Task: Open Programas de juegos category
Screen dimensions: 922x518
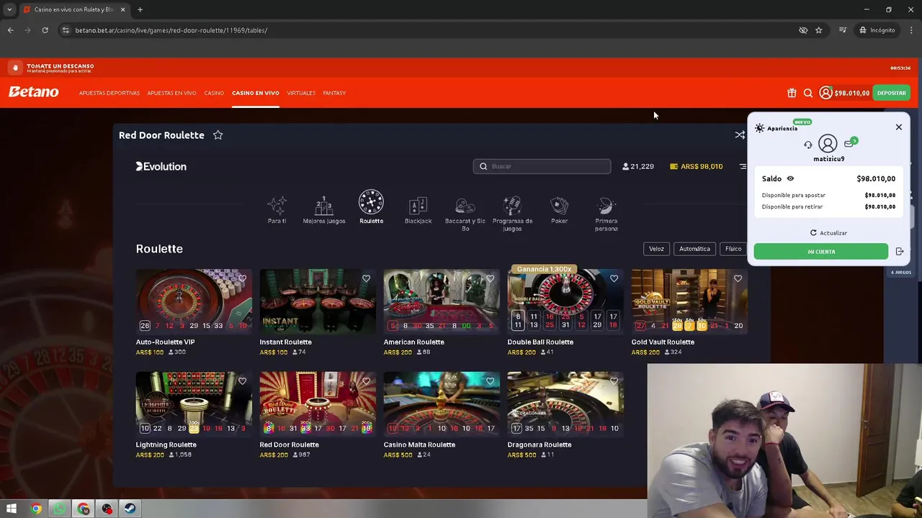Action: point(512,214)
